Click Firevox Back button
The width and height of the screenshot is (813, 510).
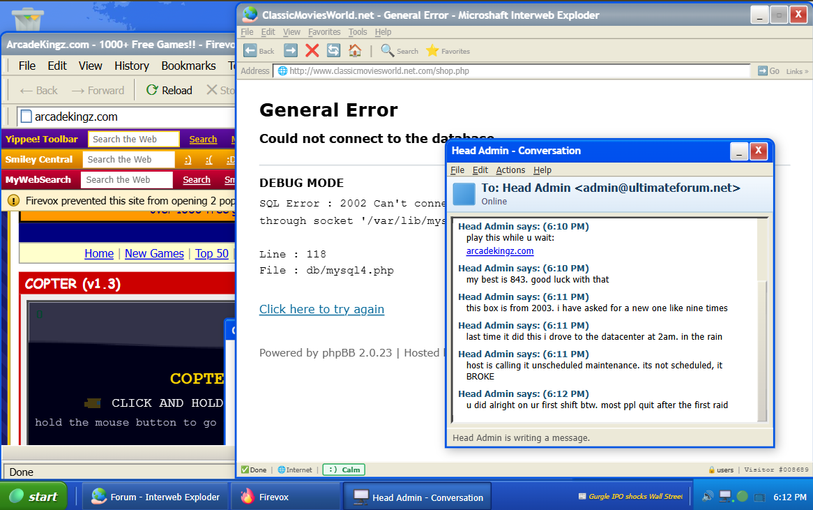click(x=38, y=90)
